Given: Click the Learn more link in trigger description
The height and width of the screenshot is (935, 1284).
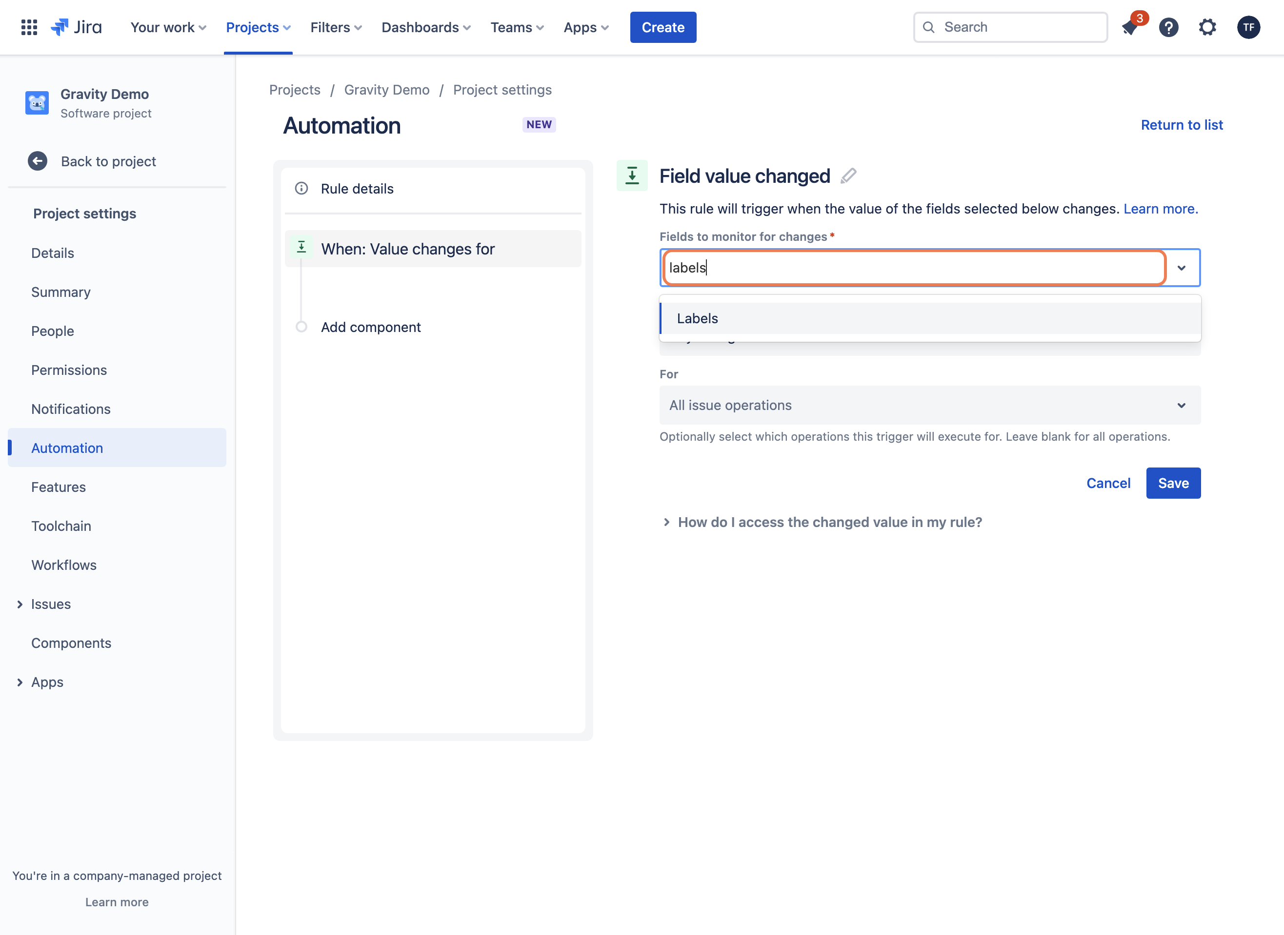Looking at the screenshot, I should click(x=1161, y=209).
